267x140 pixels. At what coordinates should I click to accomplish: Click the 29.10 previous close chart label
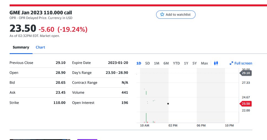(x=245, y=73)
